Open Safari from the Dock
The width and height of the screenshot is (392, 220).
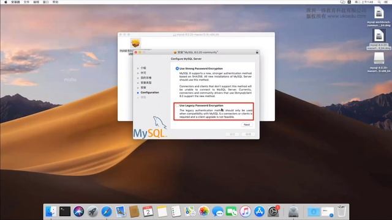pos(107,211)
